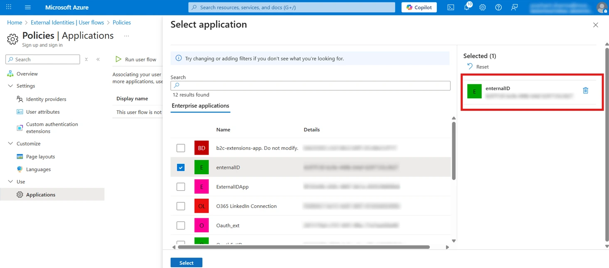Run user flow via the play icon

(x=118, y=59)
